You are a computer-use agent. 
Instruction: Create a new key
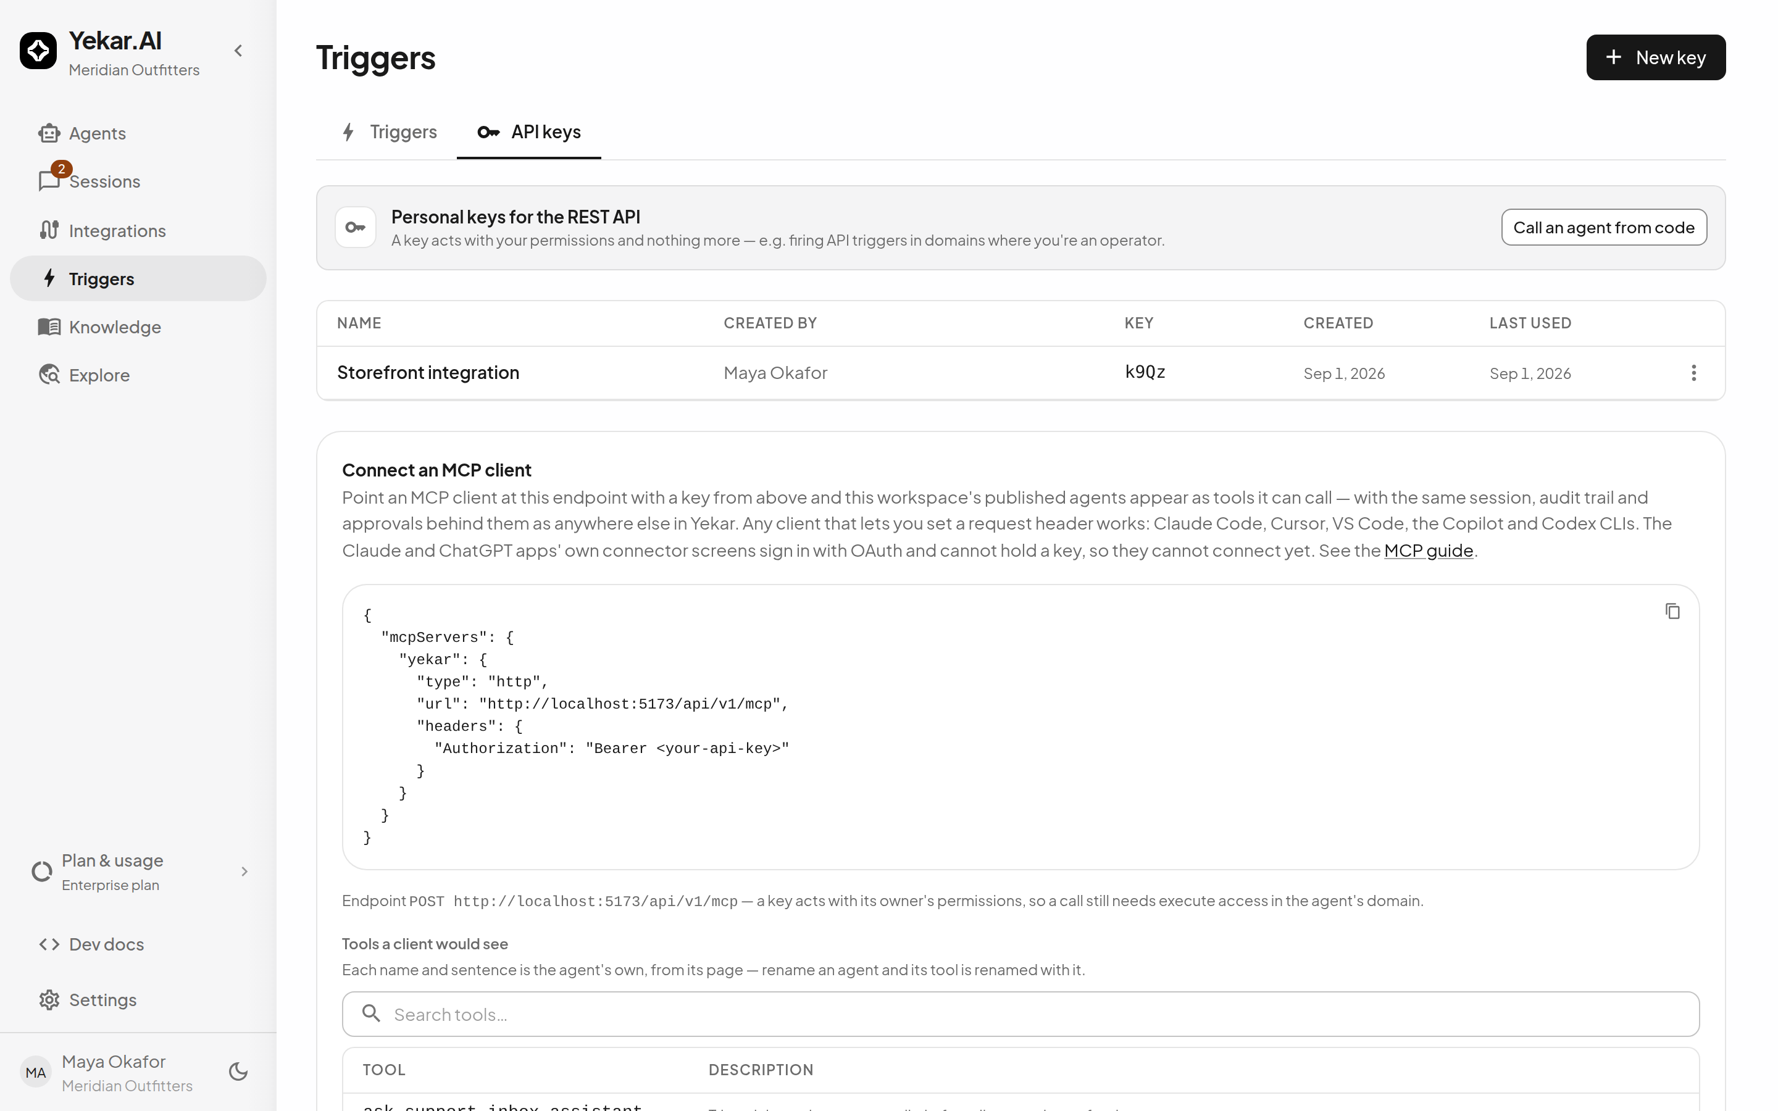coord(1655,57)
